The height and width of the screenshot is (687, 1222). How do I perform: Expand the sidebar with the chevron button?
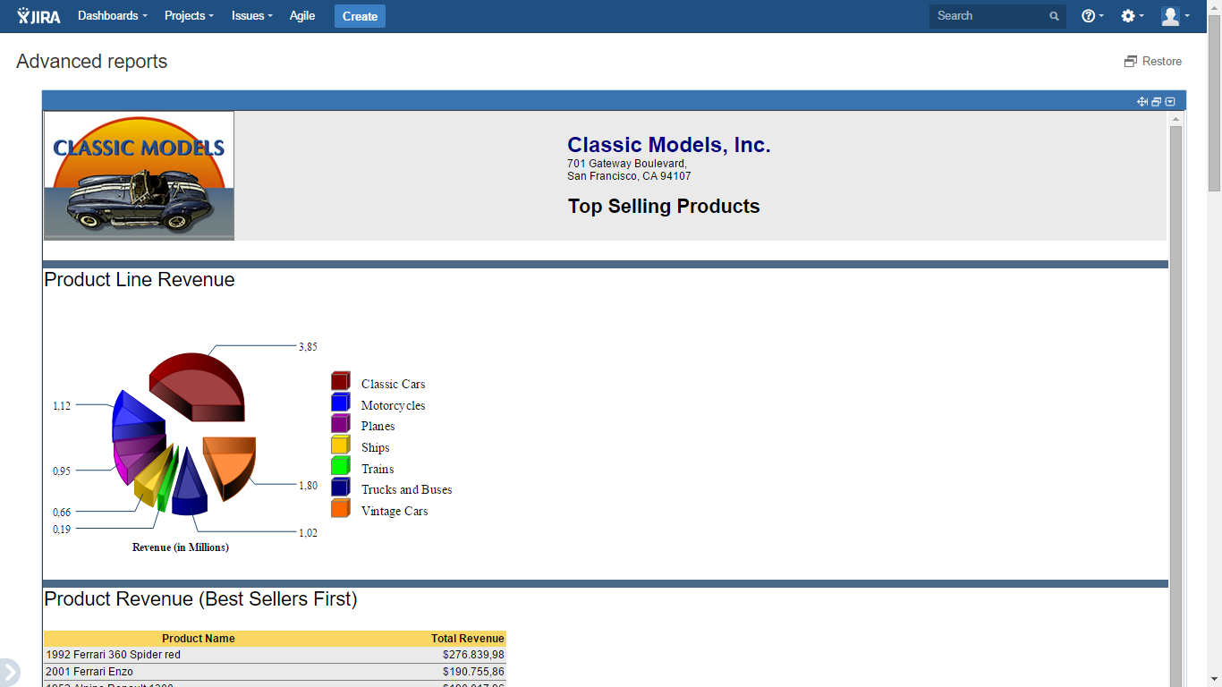tap(9, 672)
